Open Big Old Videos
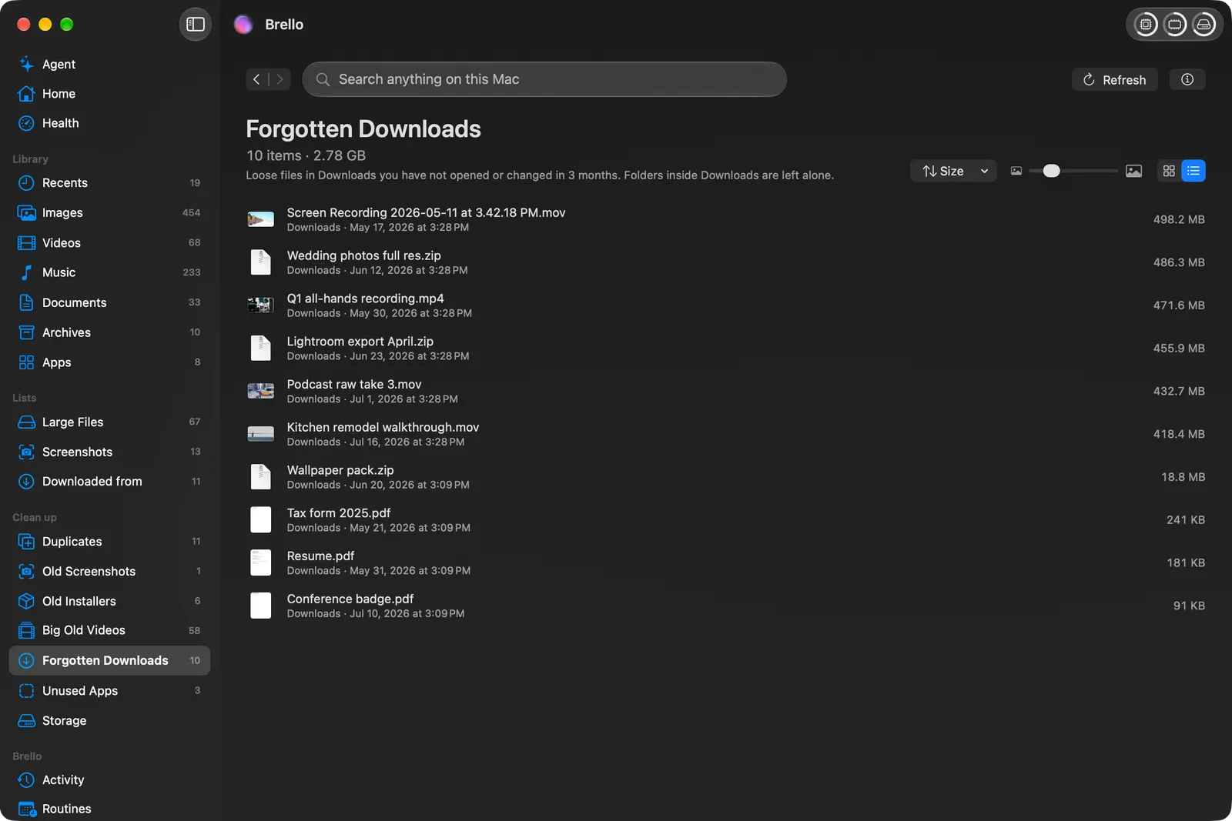This screenshot has height=821, width=1232. pos(109,630)
